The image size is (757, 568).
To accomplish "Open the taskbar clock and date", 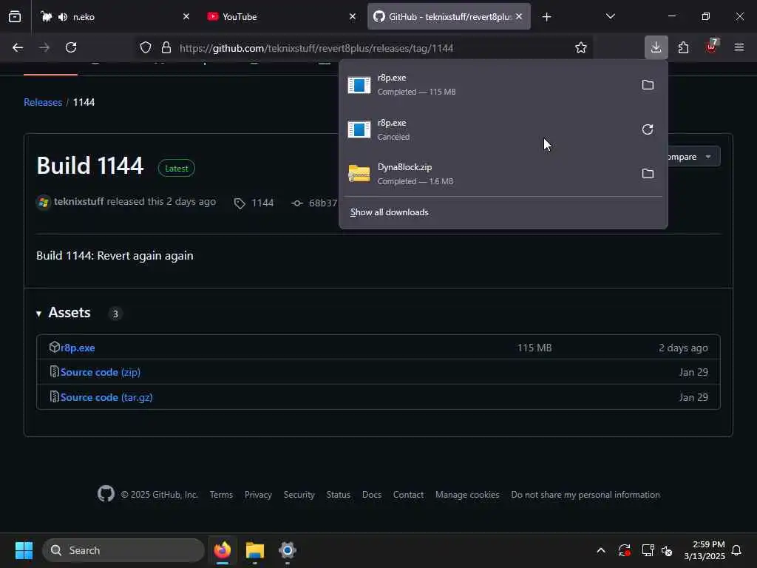I will pyautogui.click(x=705, y=550).
